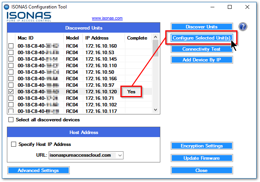
Task: Open the www.isonas.com link
Action: point(107,18)
